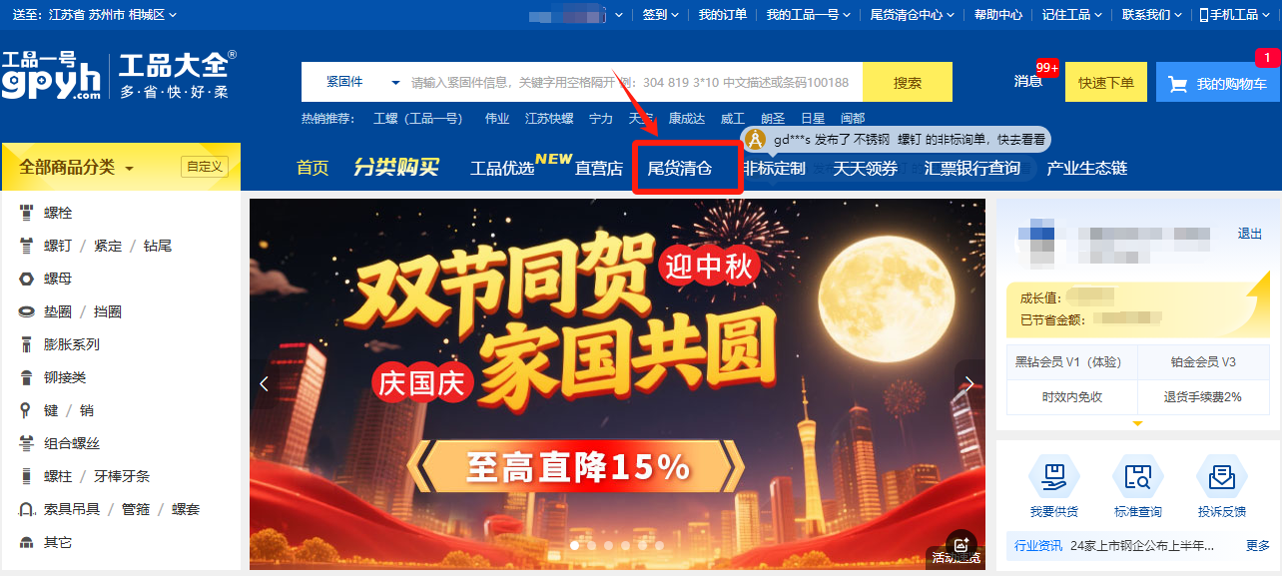Open the 标准查询 standards lookup icon
Image resolution: width=1282 pixels, height=576 pixels.
pos(1137,477)
